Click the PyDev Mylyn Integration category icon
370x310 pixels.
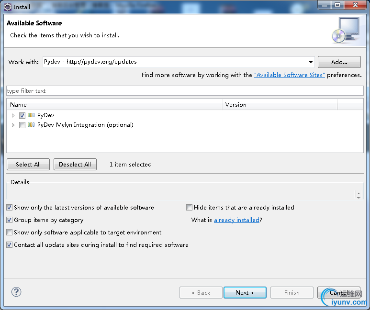point(31,125)
